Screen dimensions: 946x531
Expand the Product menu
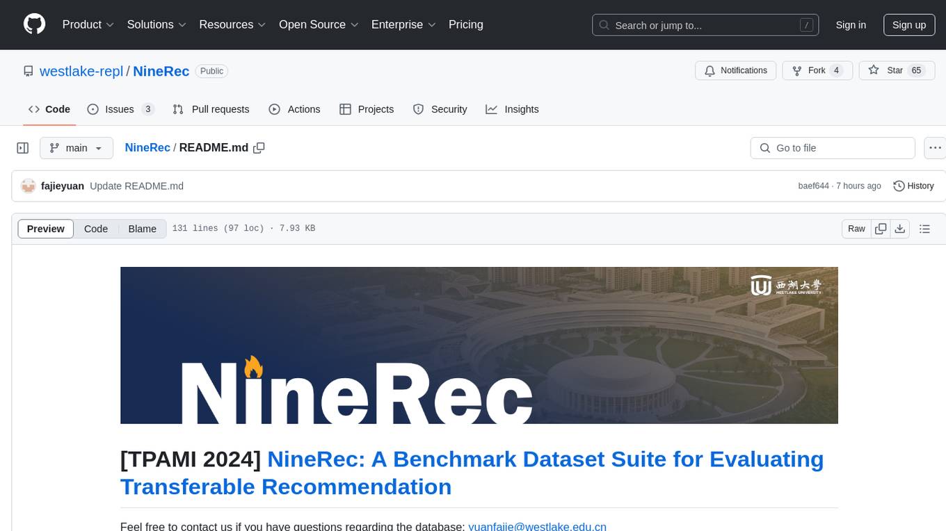88,24
